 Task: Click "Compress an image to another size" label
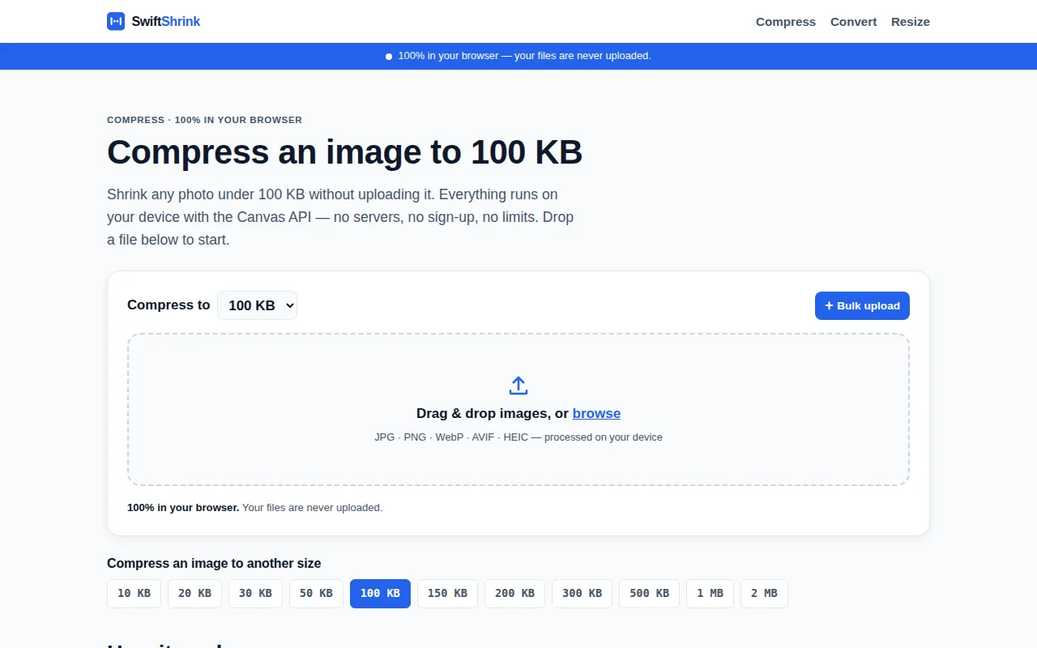(214, 563)
